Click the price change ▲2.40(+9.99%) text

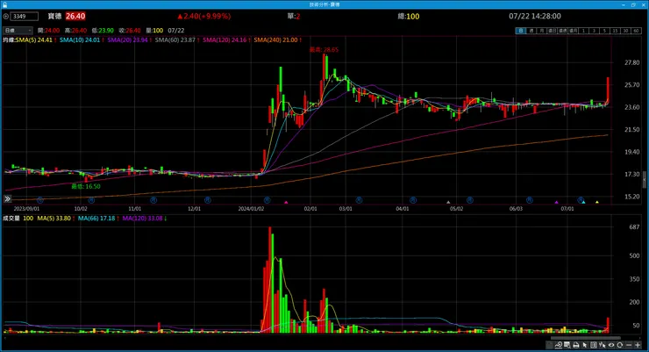[x=203, y=16]
